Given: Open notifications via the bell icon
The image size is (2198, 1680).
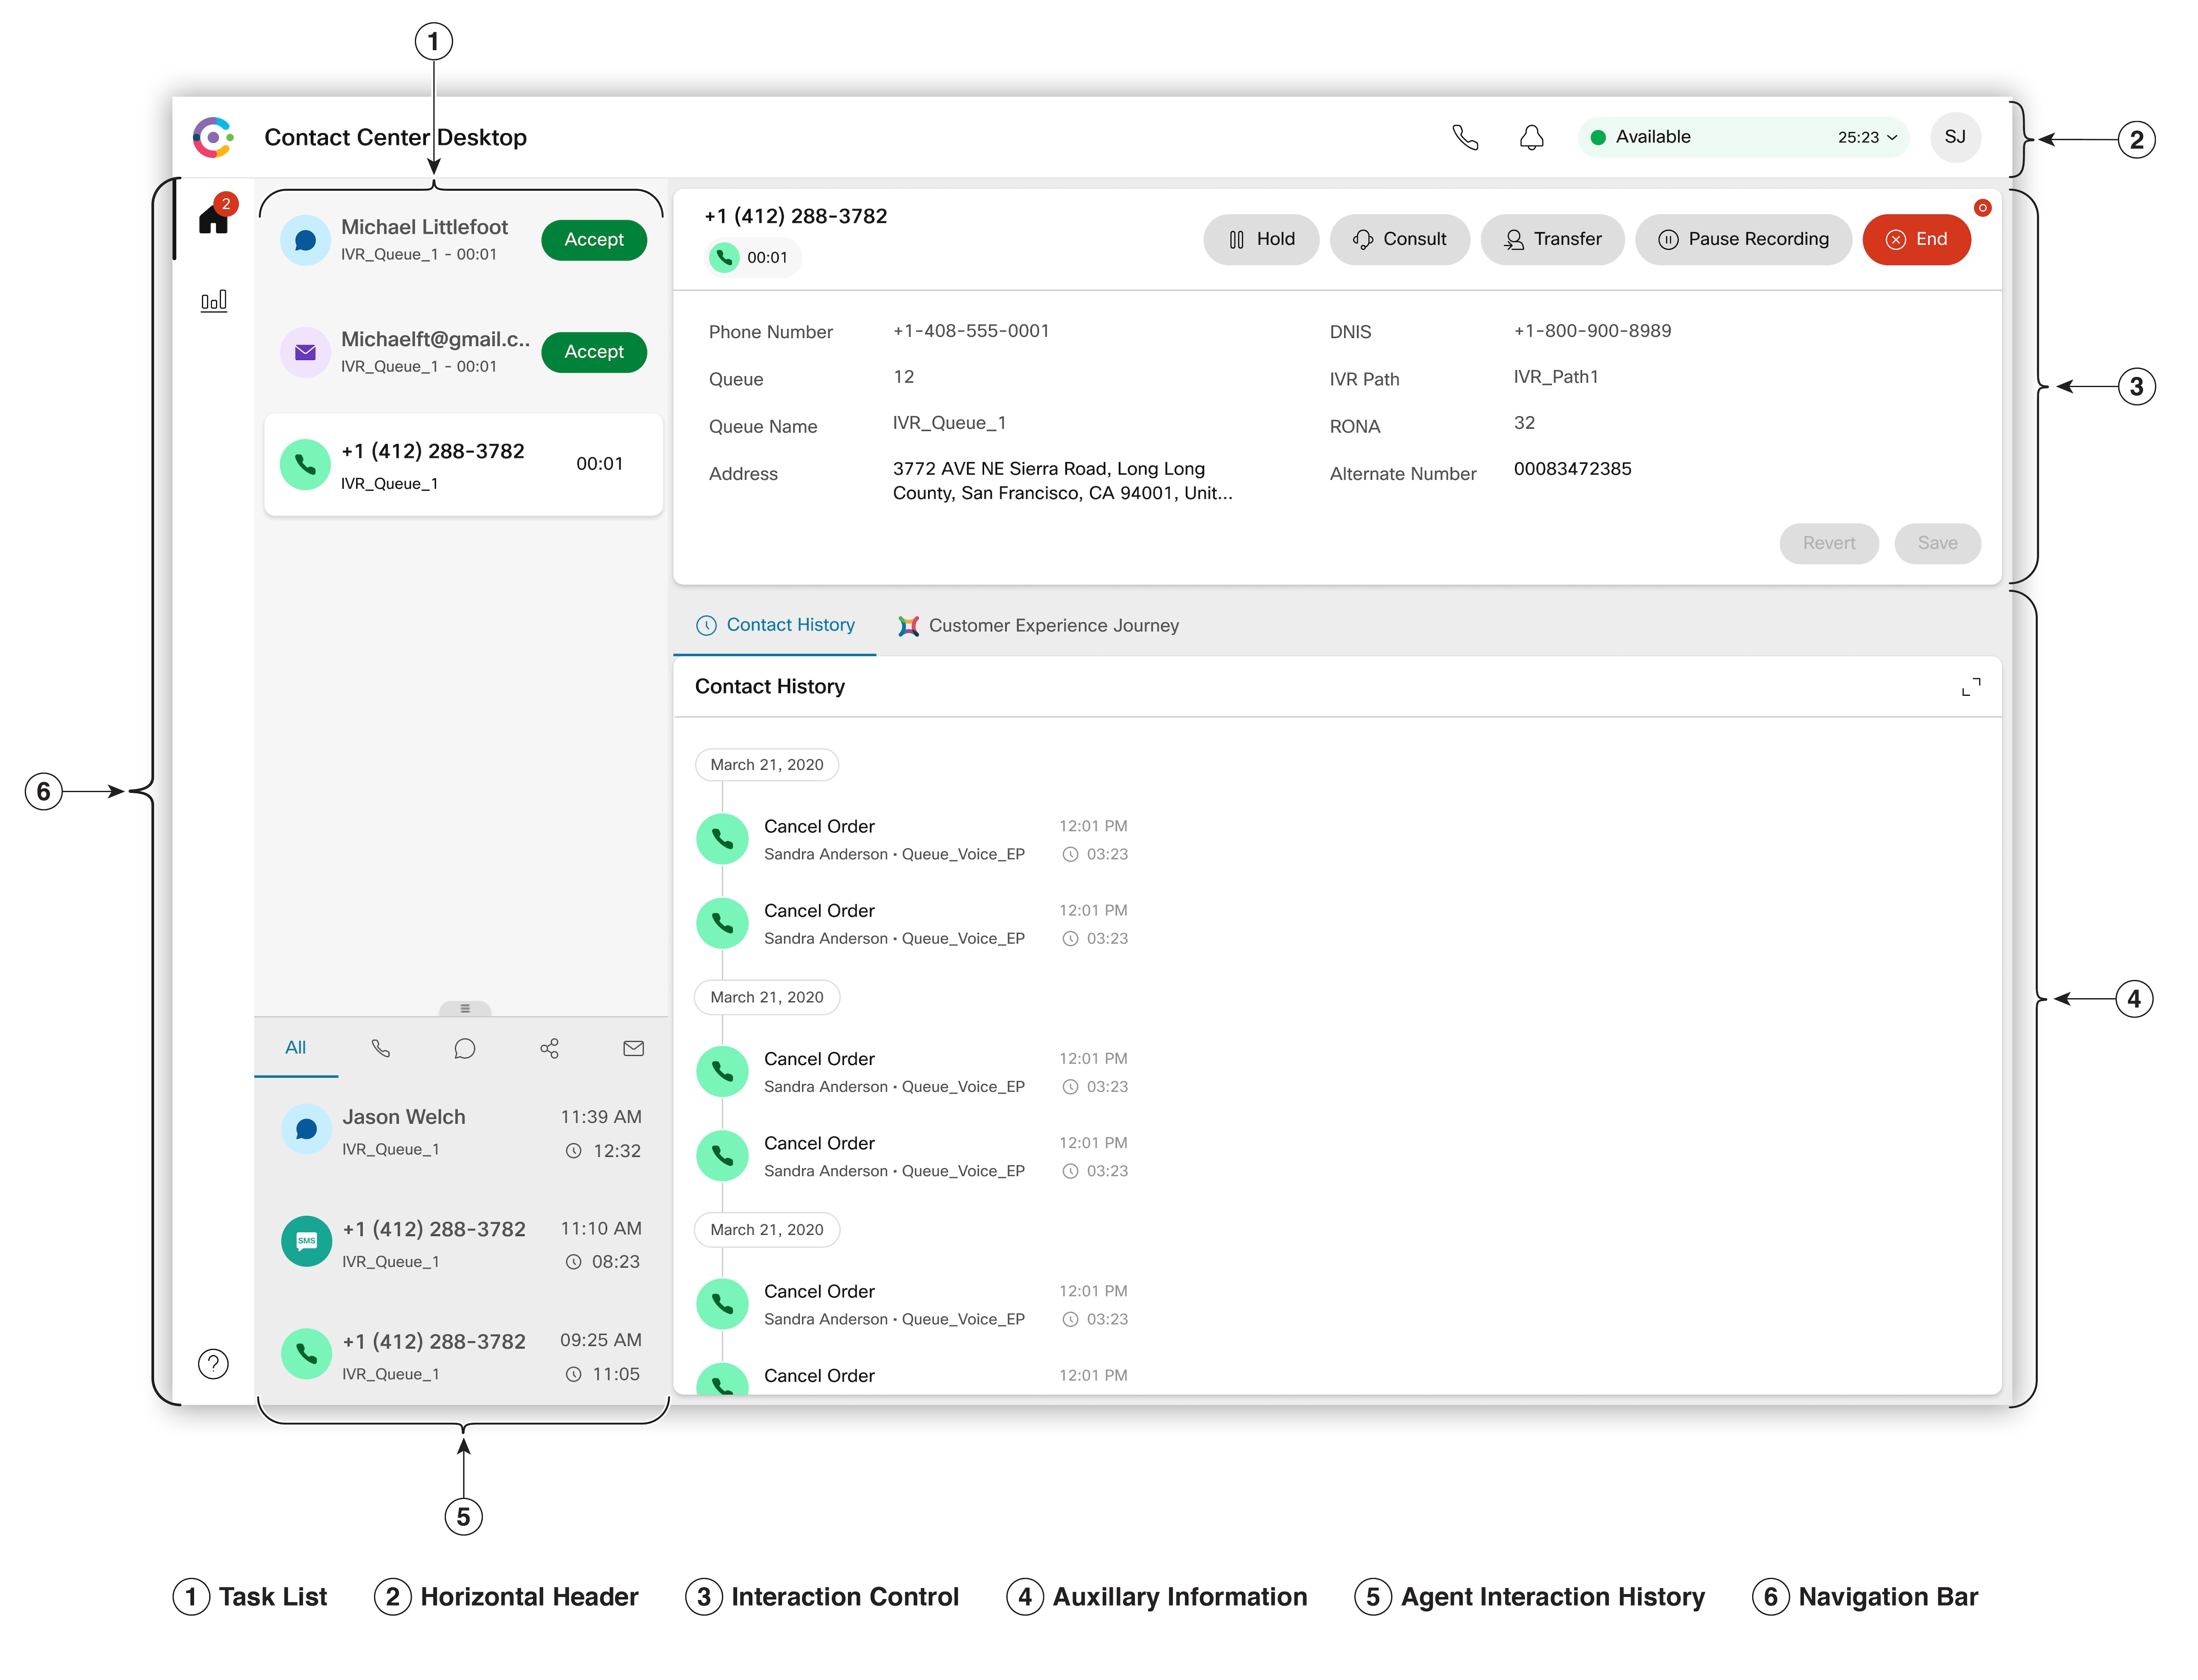Looking at the screenshot, I should (x=1532, y=137).
